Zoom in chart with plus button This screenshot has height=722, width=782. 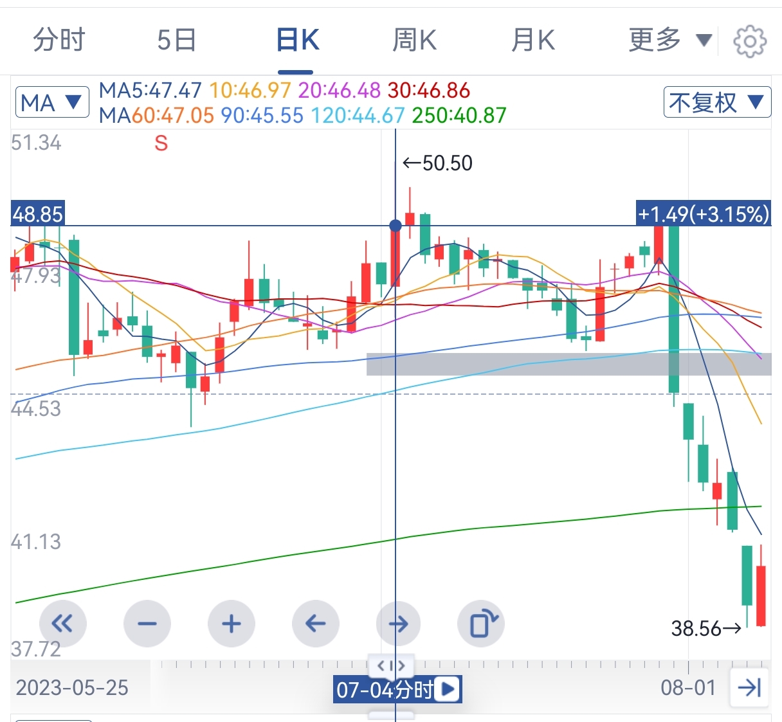tap(231, 623)
